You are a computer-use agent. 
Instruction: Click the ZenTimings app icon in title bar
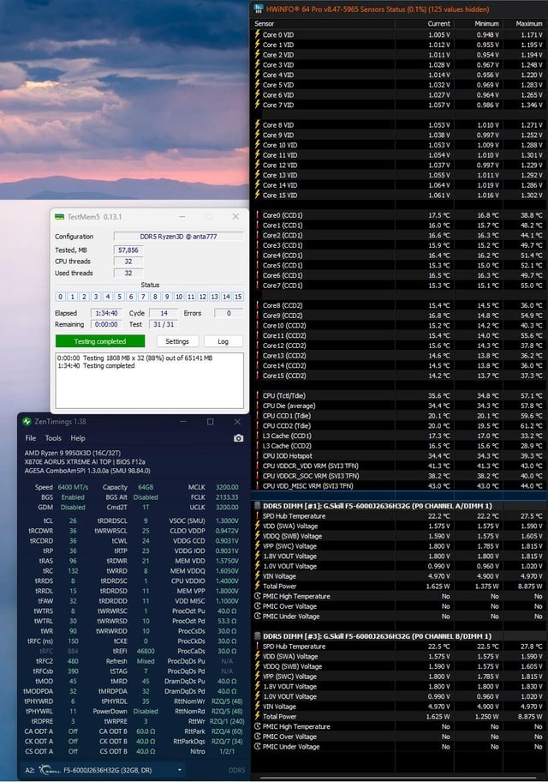point(27,421)
